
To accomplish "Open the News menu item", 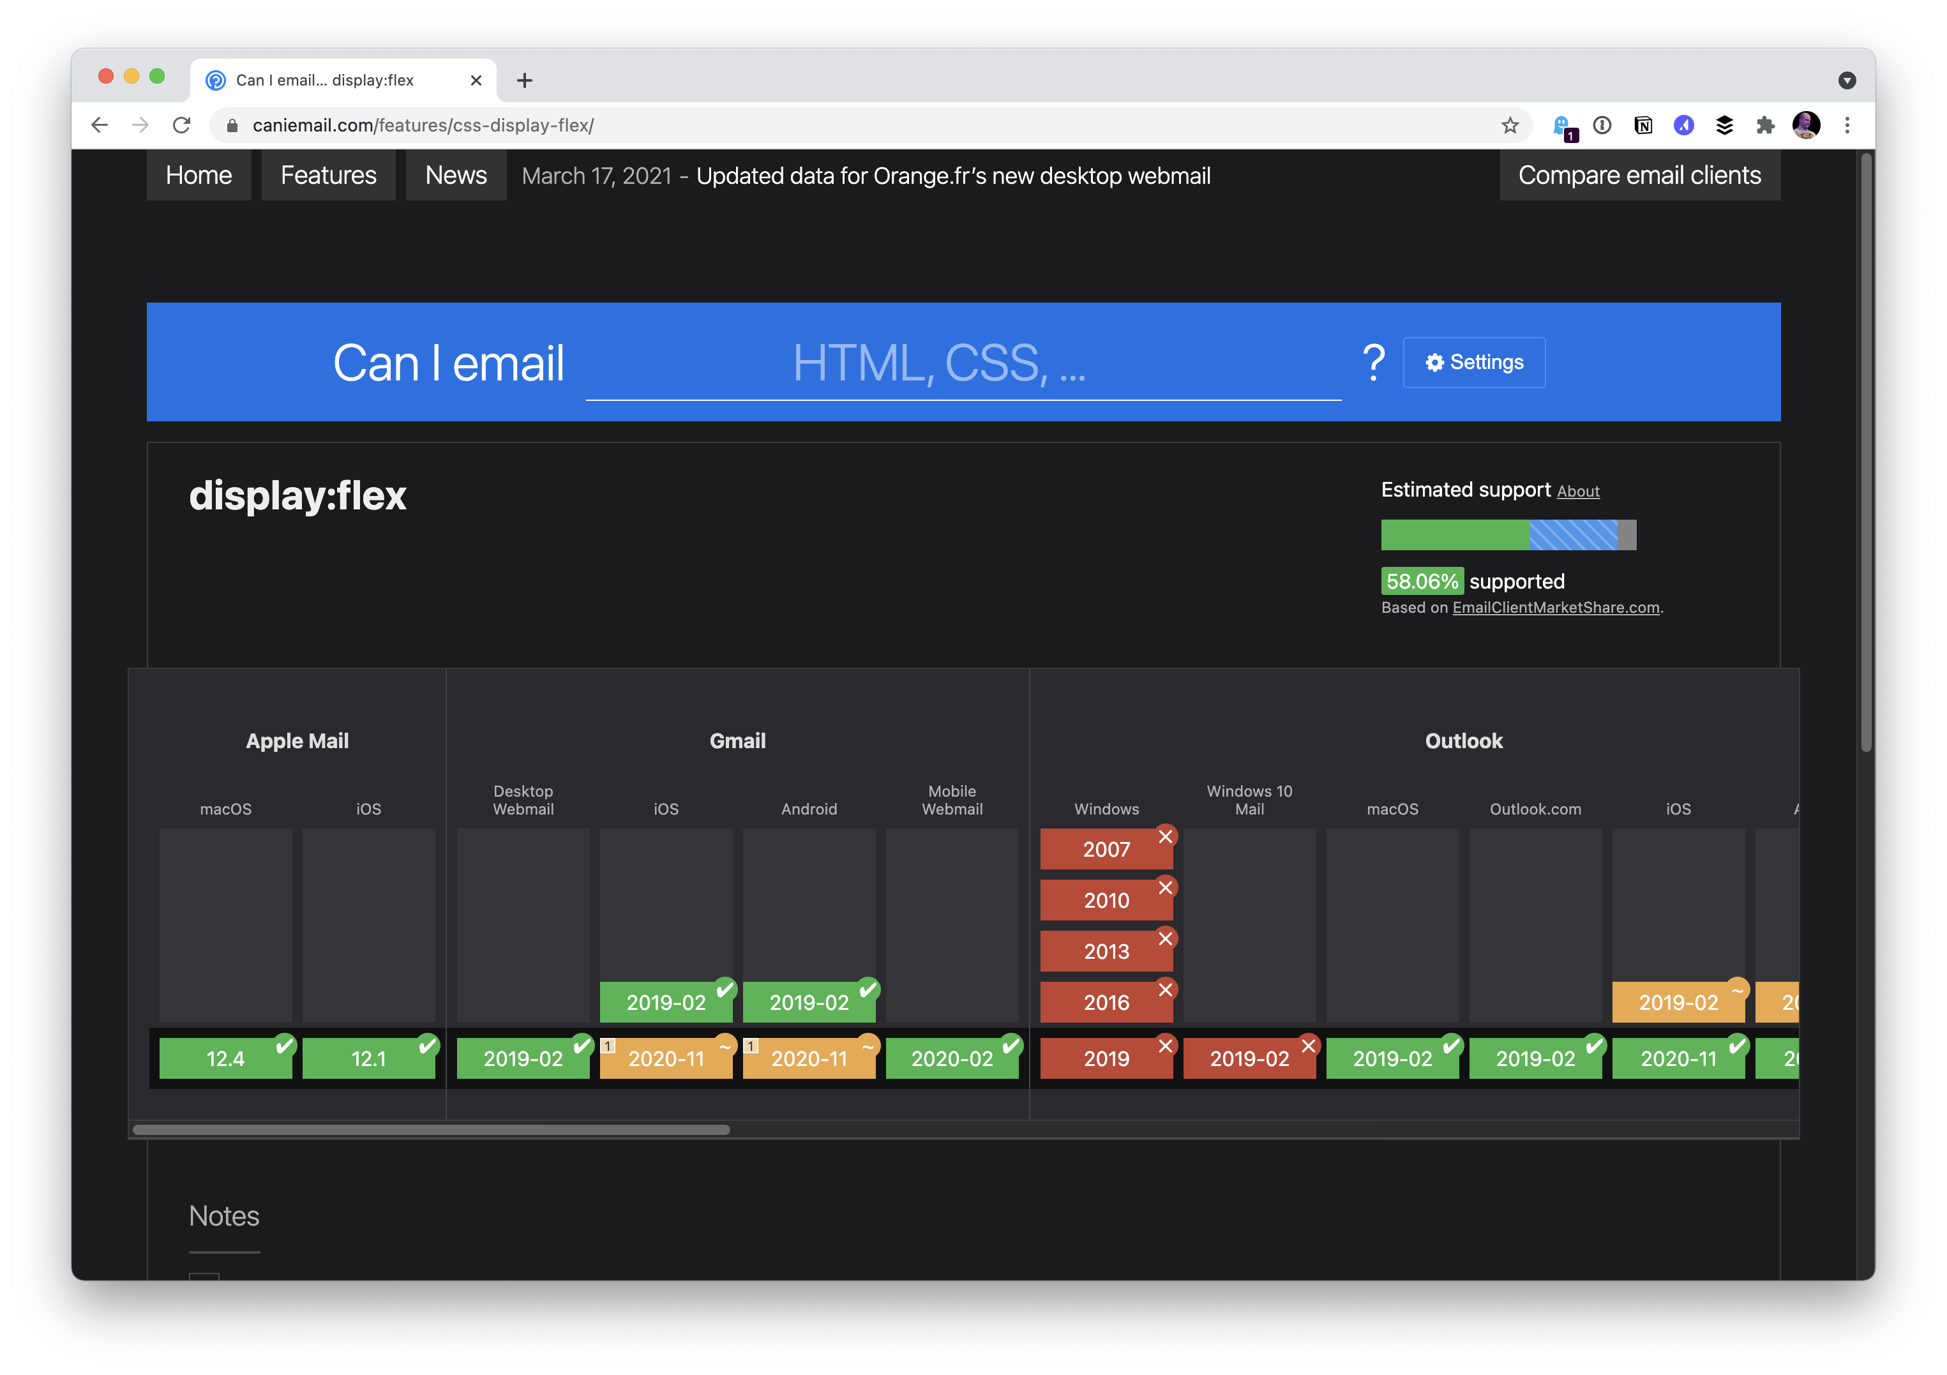I will click(x=455, y=176).
